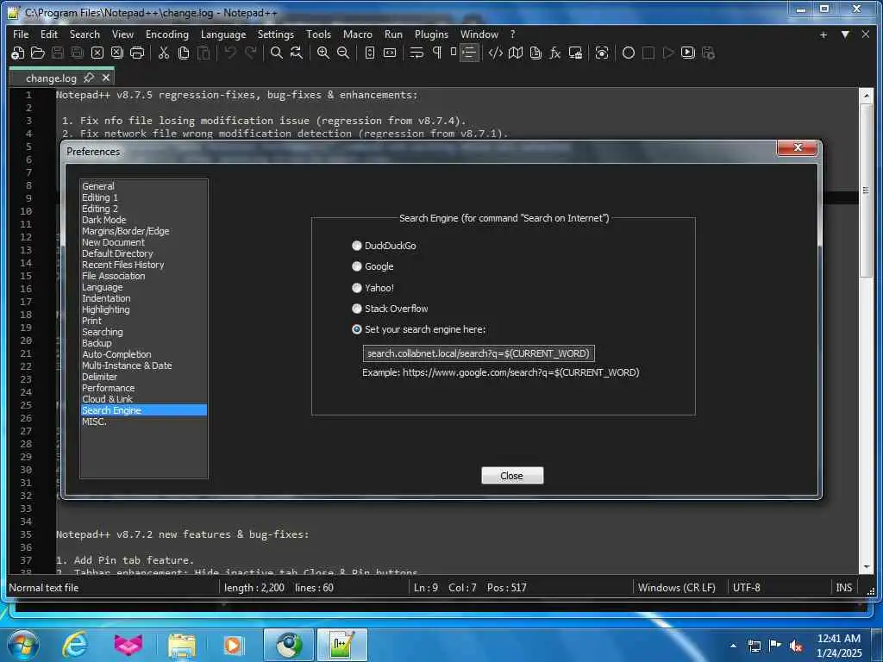Toggle word wrap toolbar icon
The width and height of the screenshot is (883, 662).
pyautogui.click(x=416, y=53)
